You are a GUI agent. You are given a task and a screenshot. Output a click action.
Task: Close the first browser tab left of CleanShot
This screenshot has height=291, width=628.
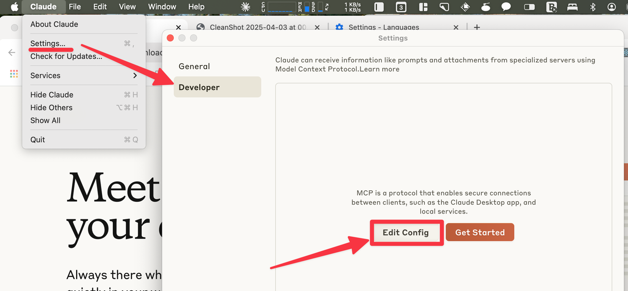coord(178,27)
